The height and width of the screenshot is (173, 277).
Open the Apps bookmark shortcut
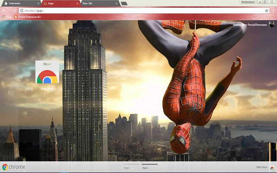pyautogui.click(x=7, y=17)
